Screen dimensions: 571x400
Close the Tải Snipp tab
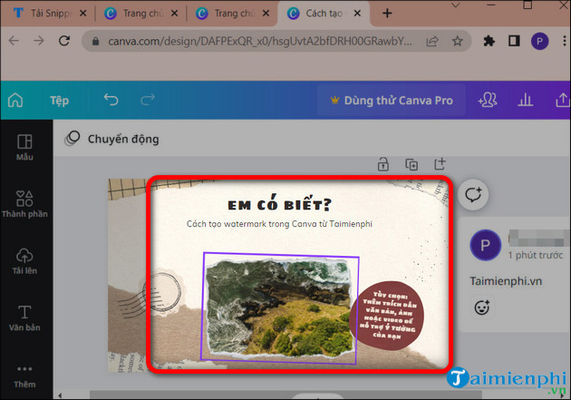(x=83, y=14)
